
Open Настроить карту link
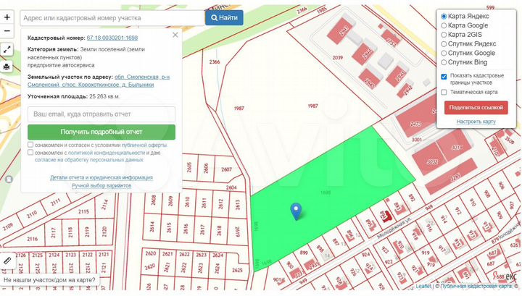click(x=476, y=122)
